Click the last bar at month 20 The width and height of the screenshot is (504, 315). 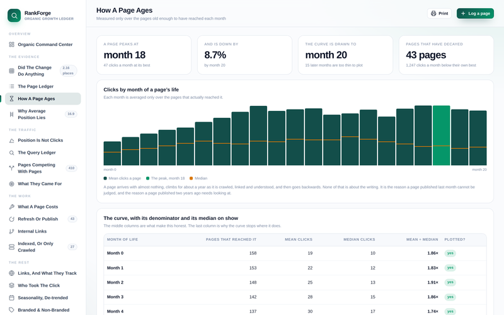tap(478, 138)
